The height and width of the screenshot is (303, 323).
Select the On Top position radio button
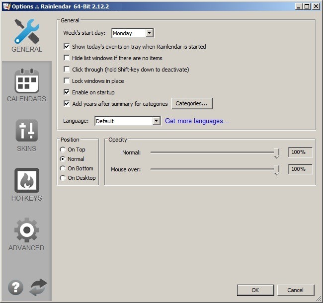[x=62, y=150]
